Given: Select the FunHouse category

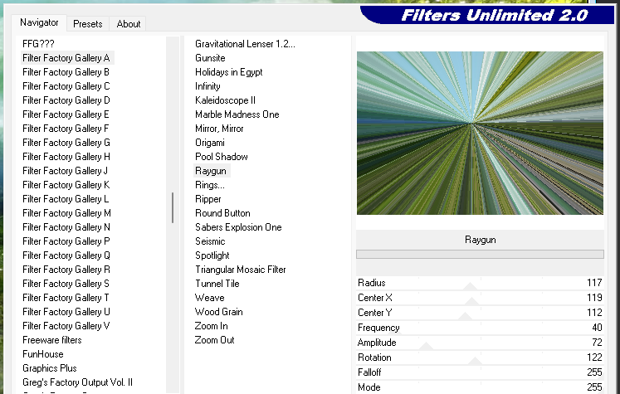Looking at the screenshot, I should tap(42, 354).
